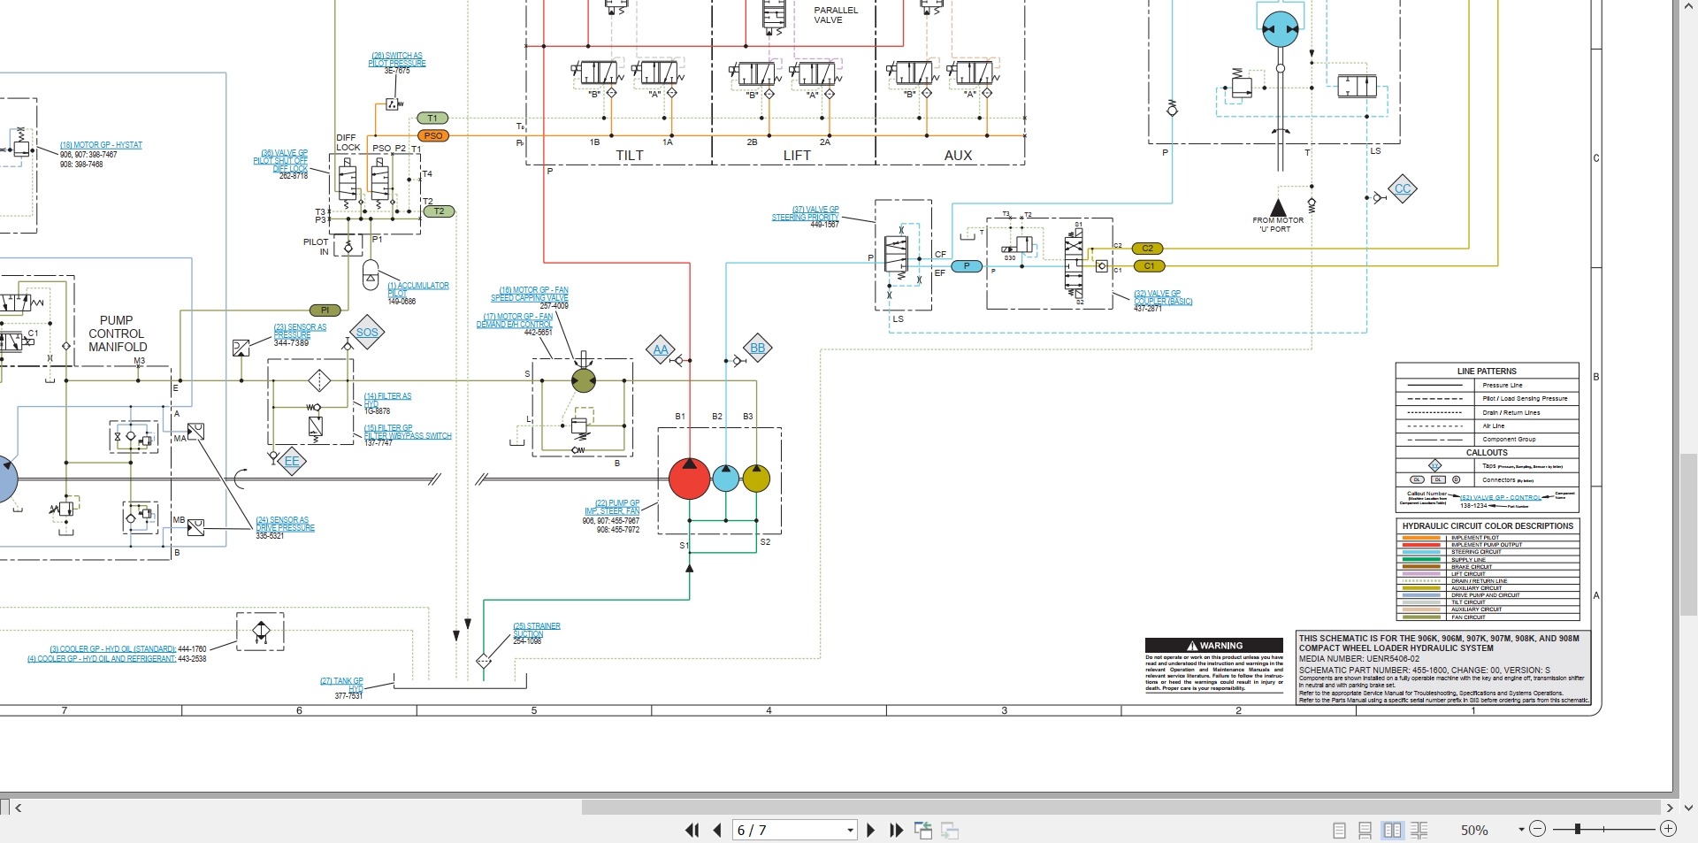Open the (27) TANK GP HYD link
1698x843 pixels.
(x=341, y=685)
